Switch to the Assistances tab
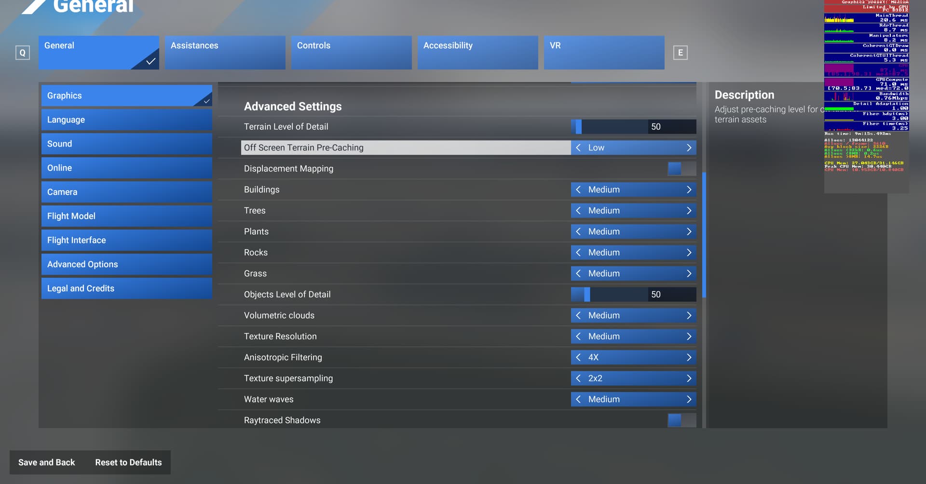 coord(225,53)
